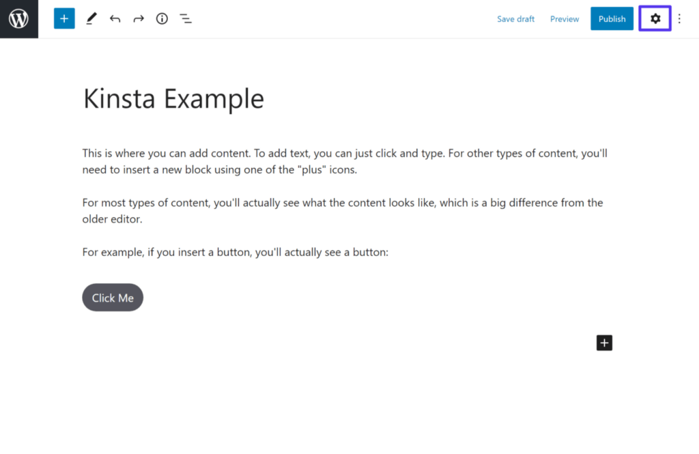Click the word Example in the title
This screenshot has height=454, width=699.
point(214,99)
